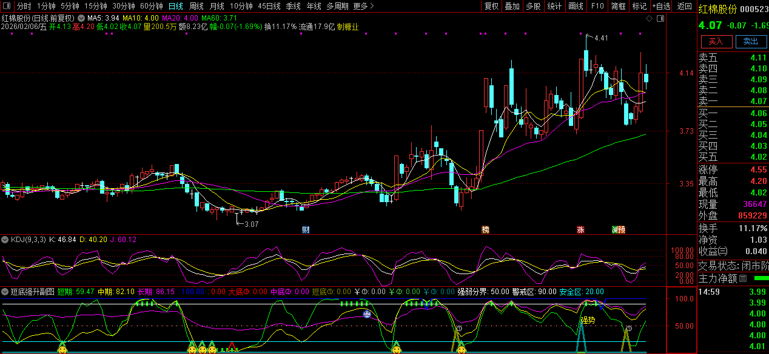Switch to 周线 weekly chart
Image resolution: width=769 pixels, height=354 pixels.
pos(196,6)
